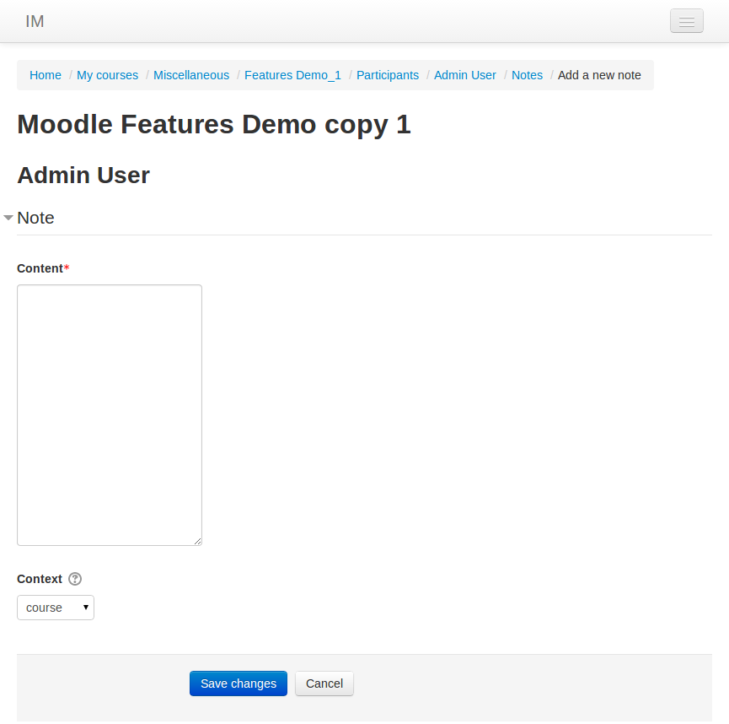
Task: Click the IM site brand link
Action: click(x=35, y=21)
